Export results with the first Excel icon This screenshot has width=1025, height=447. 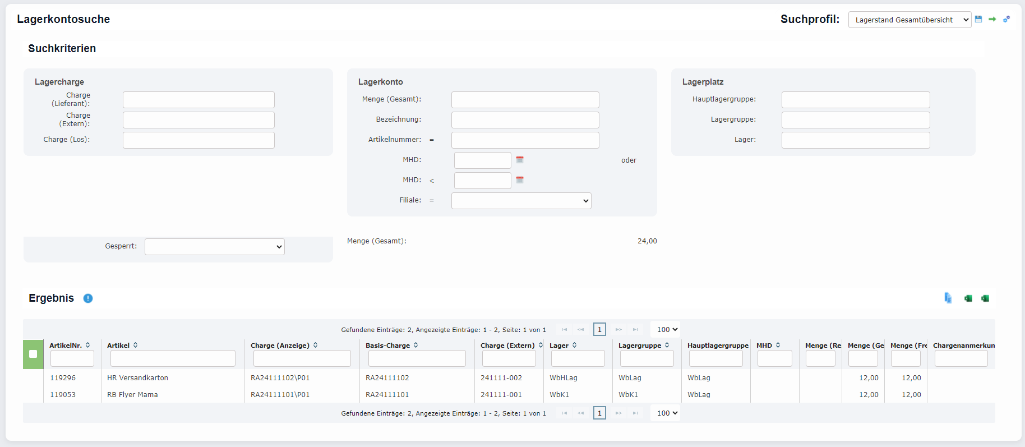click(x=968, y=298)
